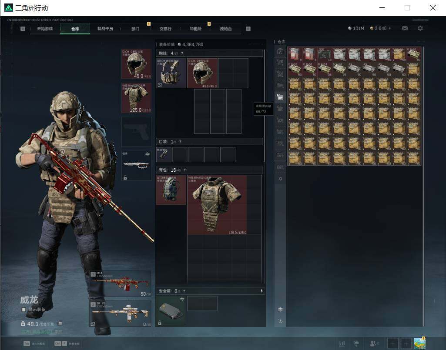
Task: Click the headset category icon in warehouse sidebar
Action: (280, 51)
